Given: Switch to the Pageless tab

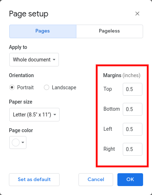Looking at the screenshot, I should [110, 31].
